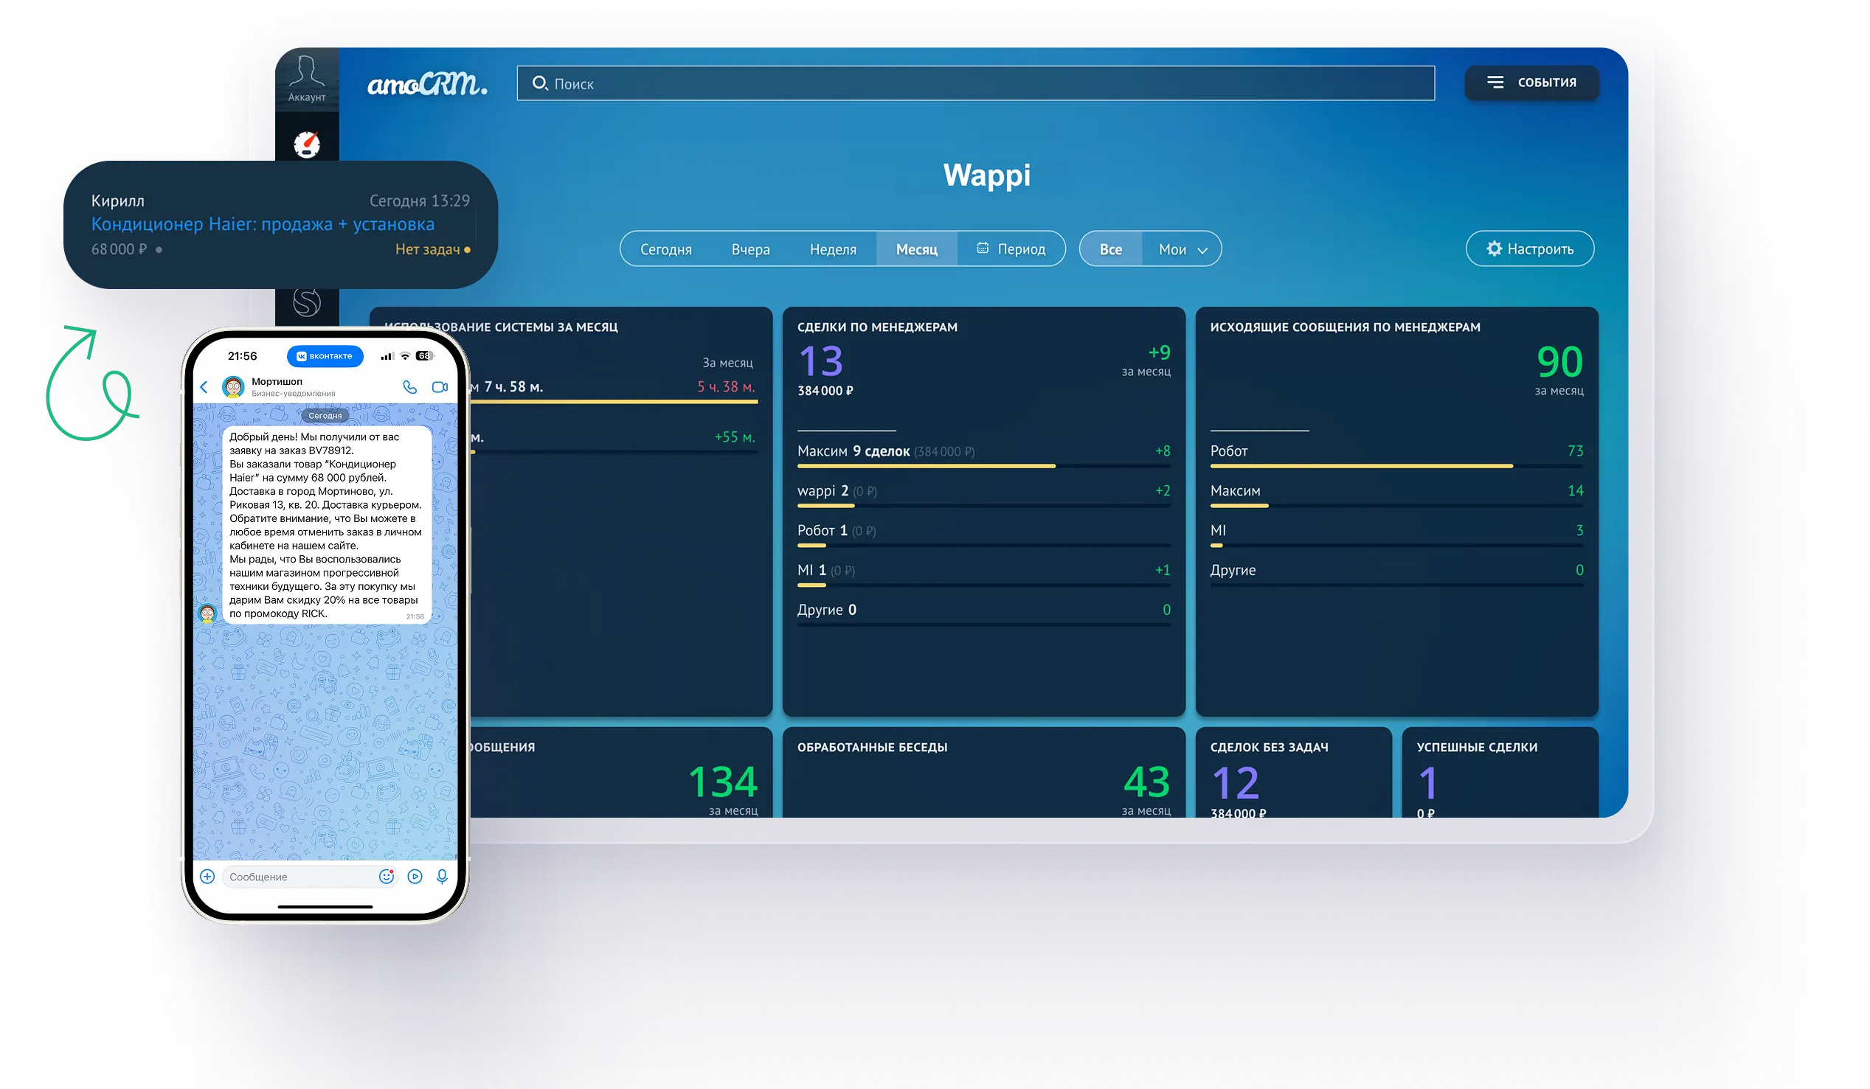1870x1089 pixels.
Task: Click the 90 outgoing messages total
Action: pos(1559,361)
